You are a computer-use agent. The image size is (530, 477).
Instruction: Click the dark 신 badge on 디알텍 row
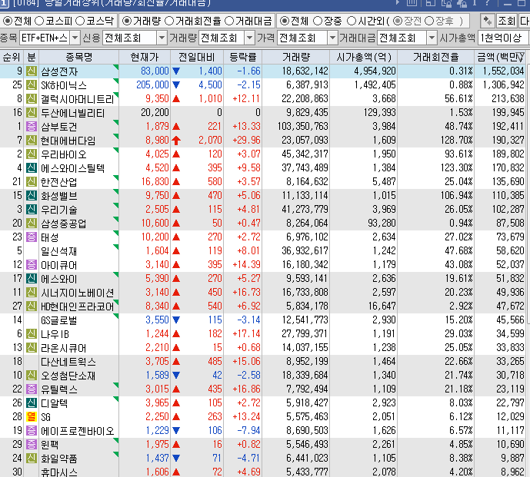32,403
